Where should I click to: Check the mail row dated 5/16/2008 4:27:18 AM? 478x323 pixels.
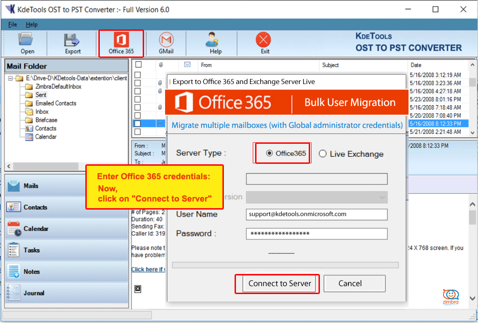[138, 91]
